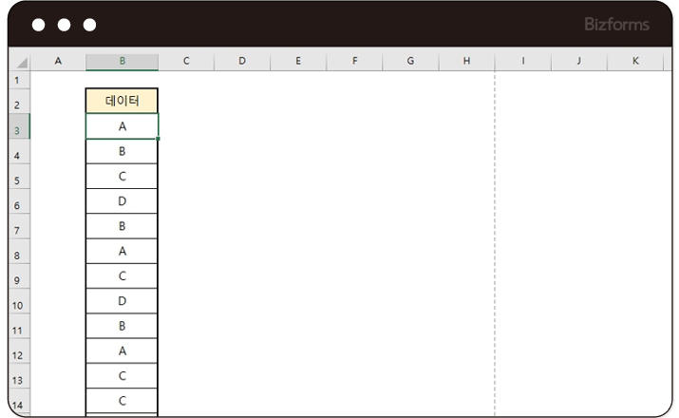
Task: Select row 9 header
Action: click(x=20, y=275)
